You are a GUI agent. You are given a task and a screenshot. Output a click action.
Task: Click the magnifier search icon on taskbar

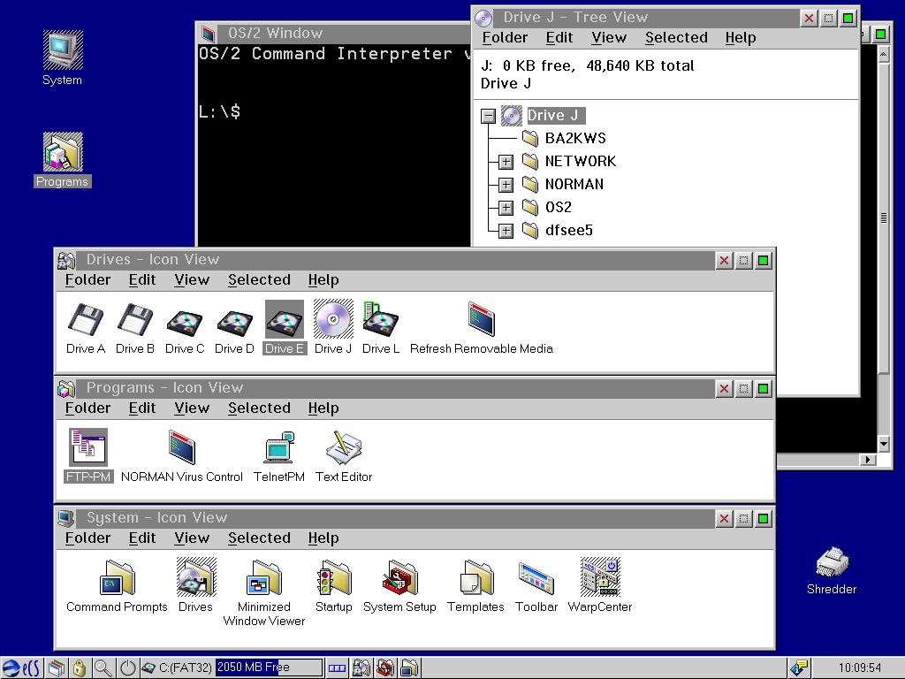tap(103, 668)
